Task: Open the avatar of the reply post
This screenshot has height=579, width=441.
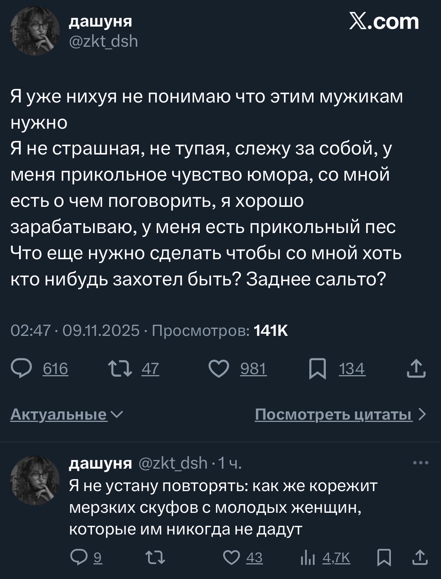Action: [35, 480]
